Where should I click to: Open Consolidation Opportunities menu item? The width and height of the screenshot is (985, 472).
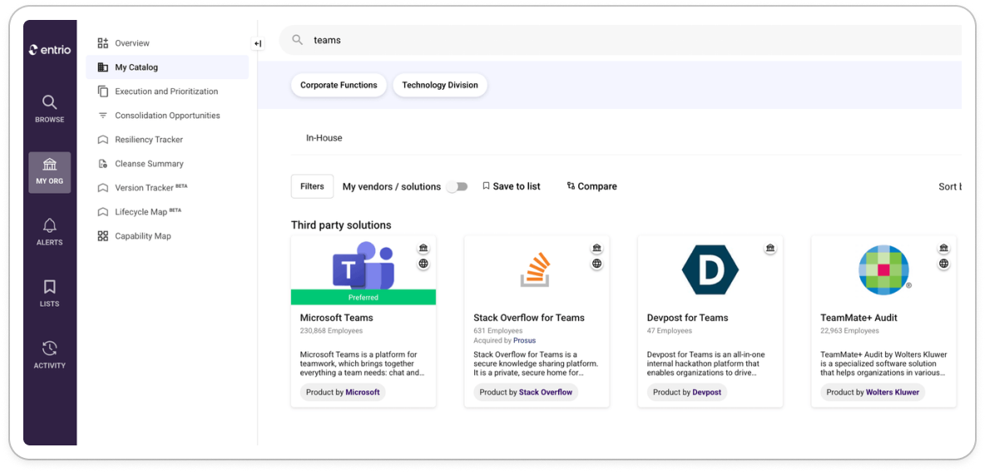(167, 116)
